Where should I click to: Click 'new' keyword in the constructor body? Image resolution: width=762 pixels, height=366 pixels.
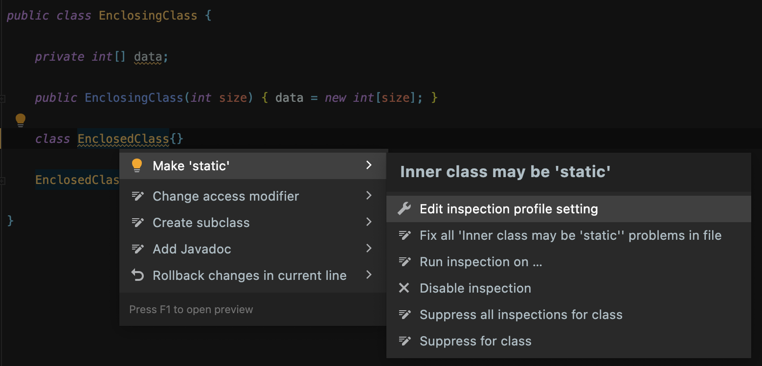[336, 98]
